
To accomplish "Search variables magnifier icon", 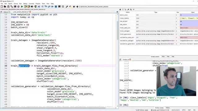I will click(x=131, y=10).
